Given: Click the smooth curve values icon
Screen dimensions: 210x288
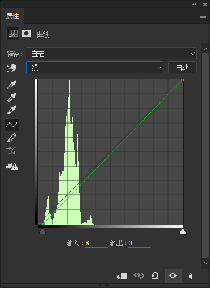Looking at the screenshot, I should [12, 151].
